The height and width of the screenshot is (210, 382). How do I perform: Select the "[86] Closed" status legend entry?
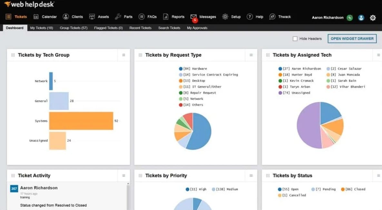[353, 189]
